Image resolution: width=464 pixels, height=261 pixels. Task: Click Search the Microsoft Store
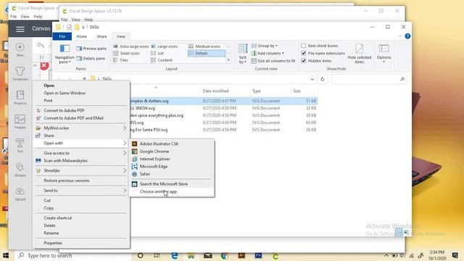171,184
